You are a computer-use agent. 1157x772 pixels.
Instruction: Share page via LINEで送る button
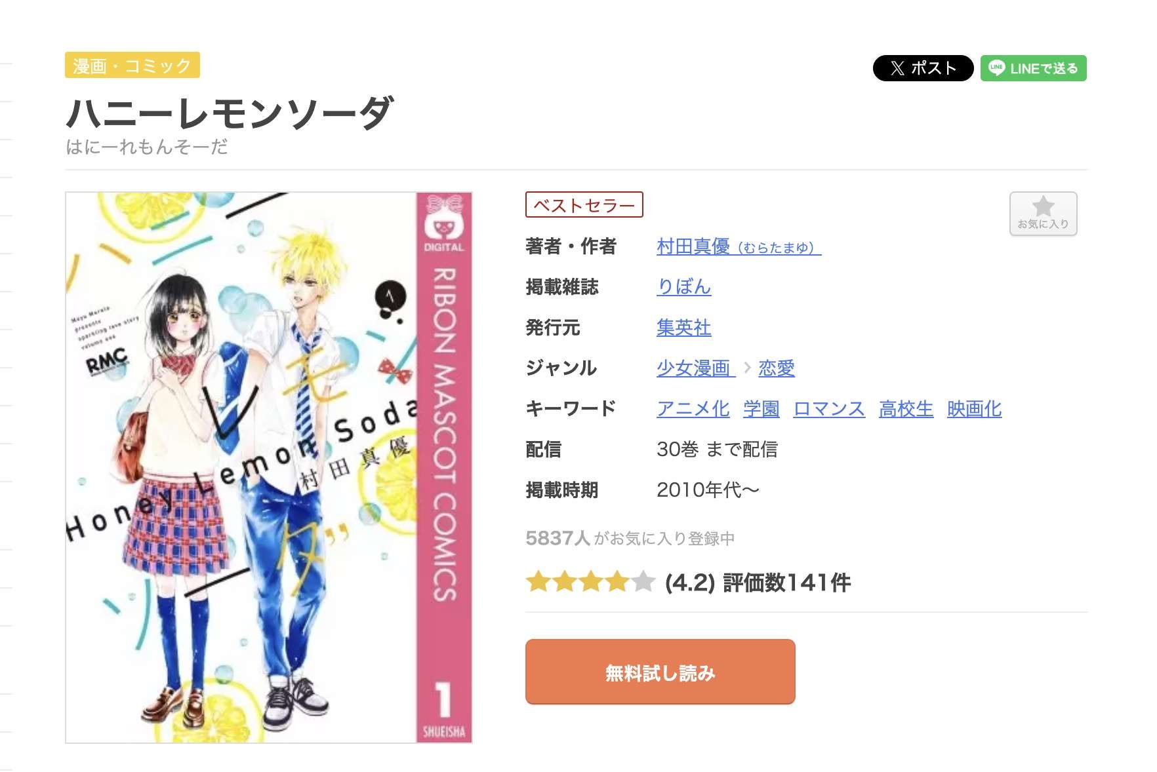[1033, 68]
